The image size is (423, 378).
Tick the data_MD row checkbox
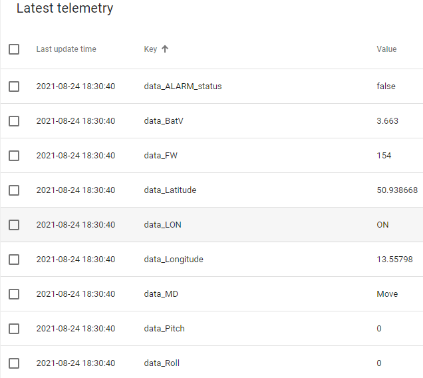pyautogui.click(x=14, y=294)
